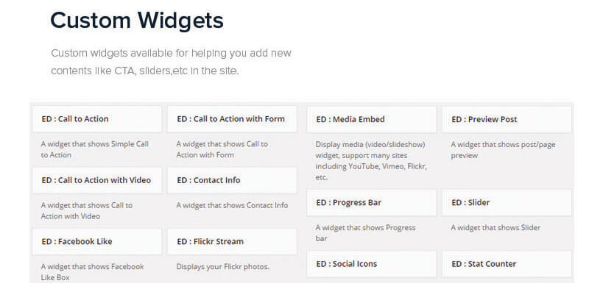Open the ED : Call to Action with Form widget

(232, 119)
